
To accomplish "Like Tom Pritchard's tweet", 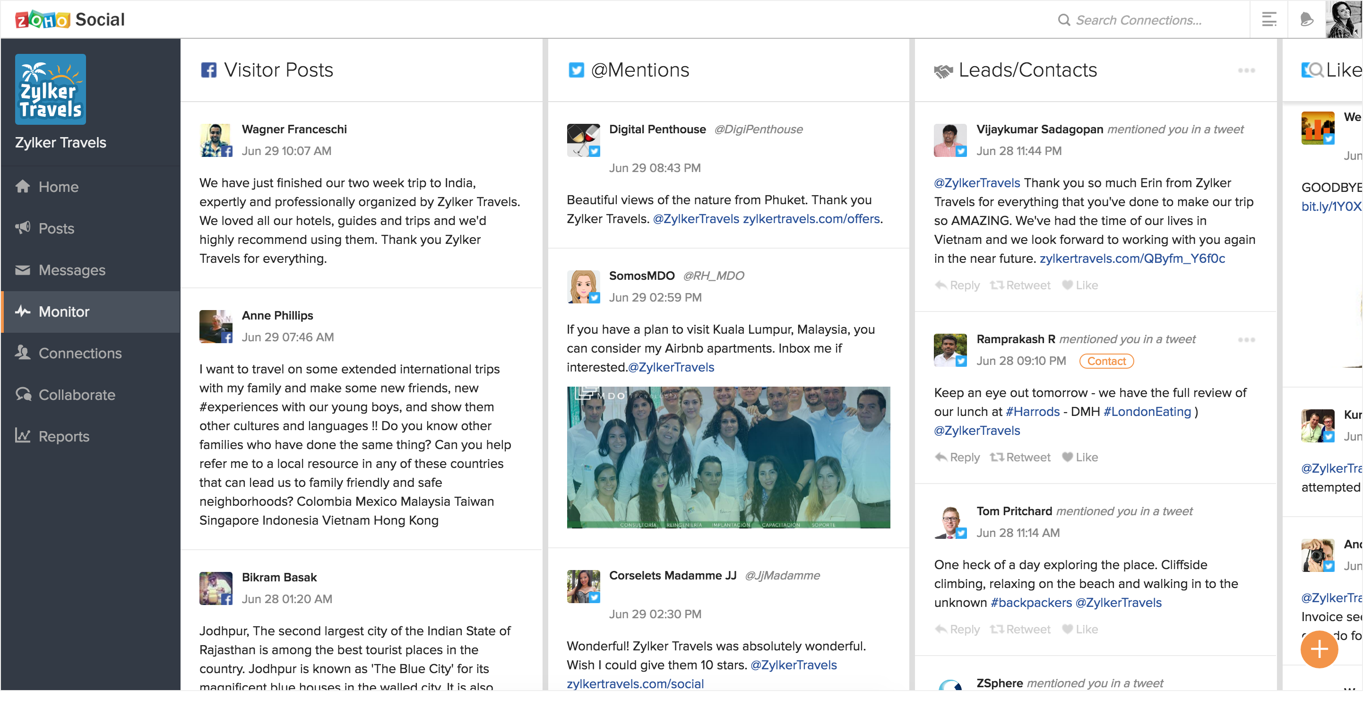I will tap(1080, 629).
